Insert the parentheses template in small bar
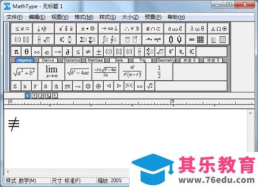 108,52
